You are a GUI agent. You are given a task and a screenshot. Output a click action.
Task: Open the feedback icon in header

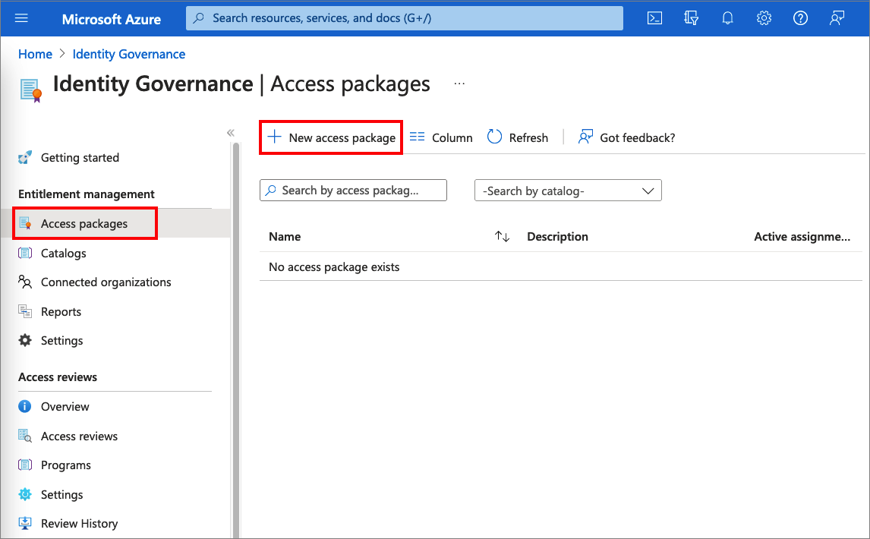click(837, 18)
